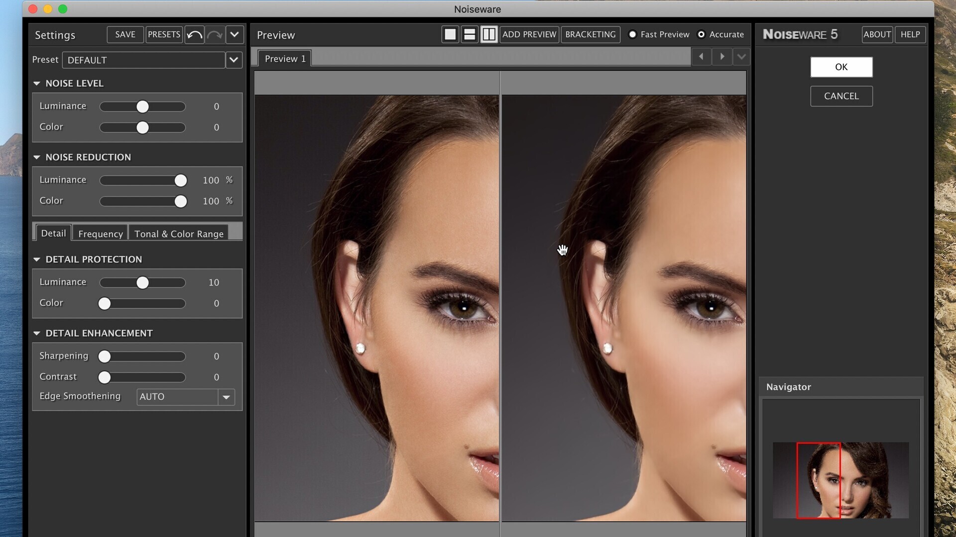Select the Preview 1 tab
Image resolution: width=956 pixels, height=537 pixels.
point(285,59)
